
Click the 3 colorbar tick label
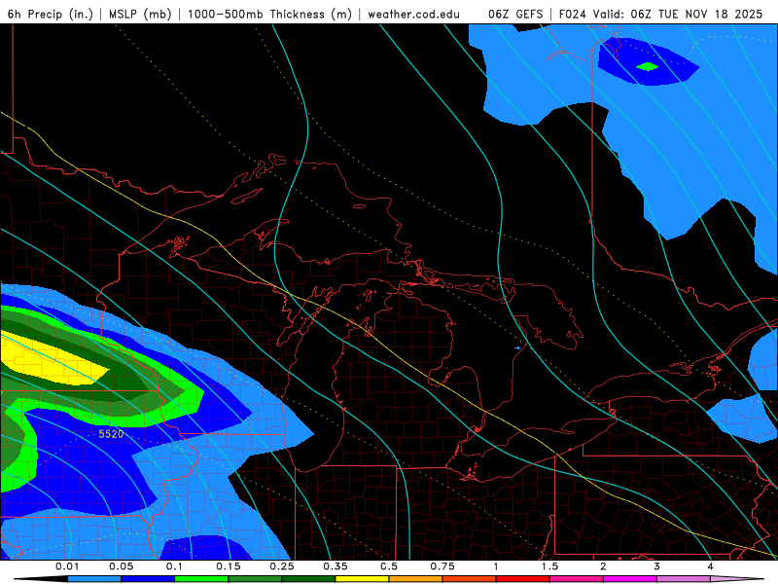click(x=657, y=566)
